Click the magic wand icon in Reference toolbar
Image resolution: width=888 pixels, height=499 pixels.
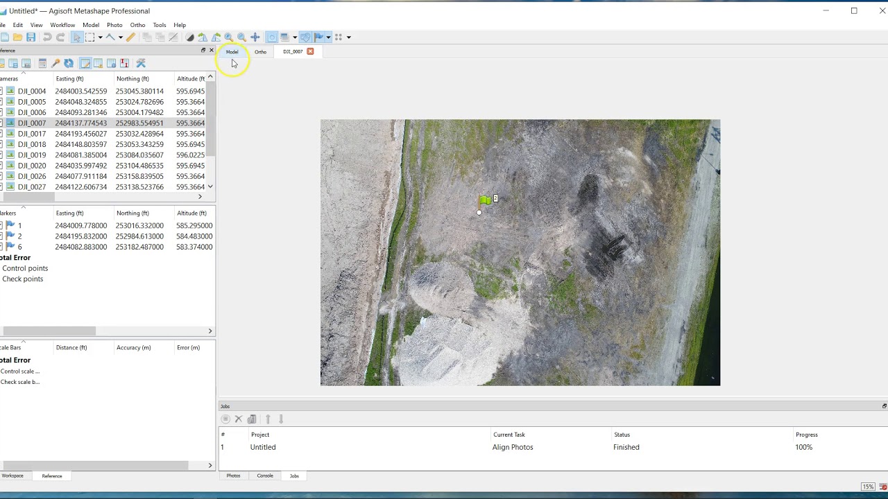click(55, 64)
